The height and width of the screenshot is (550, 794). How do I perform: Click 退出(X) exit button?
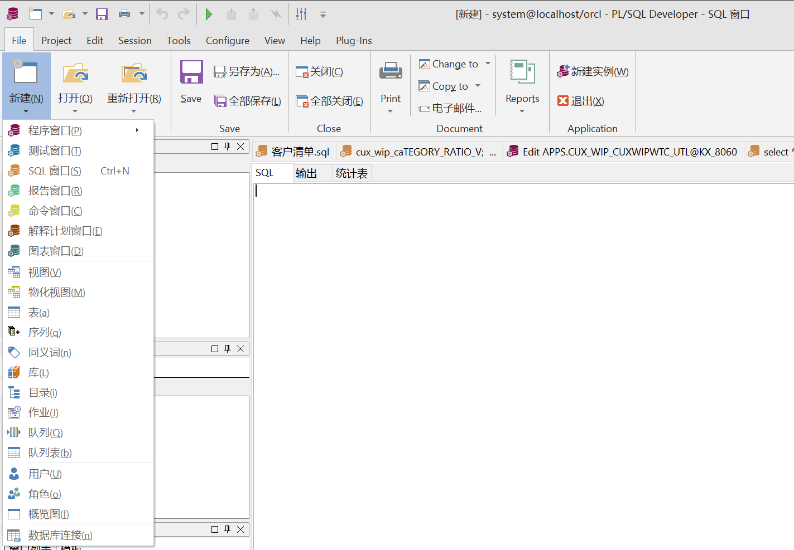tap(580, 101)
